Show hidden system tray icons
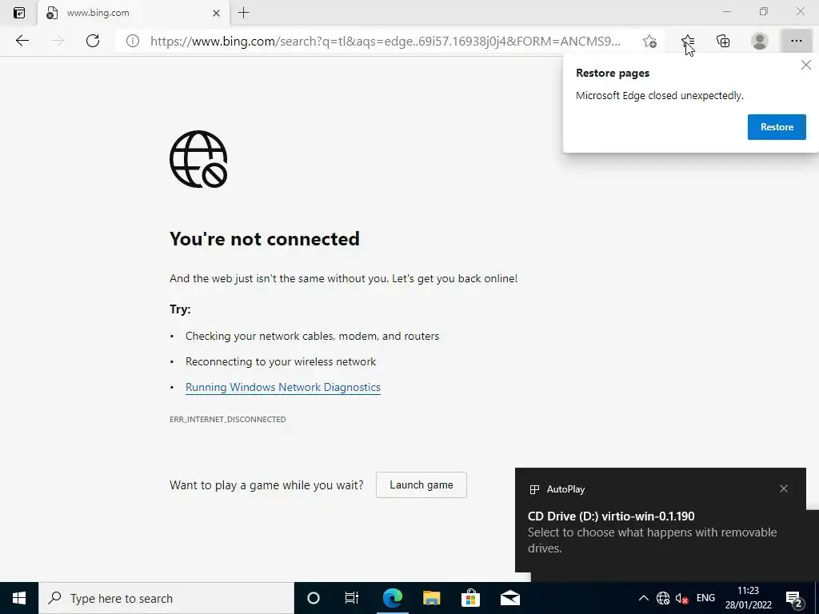The height and width of the screenshot is (614, 819). (x=644, y=598)
